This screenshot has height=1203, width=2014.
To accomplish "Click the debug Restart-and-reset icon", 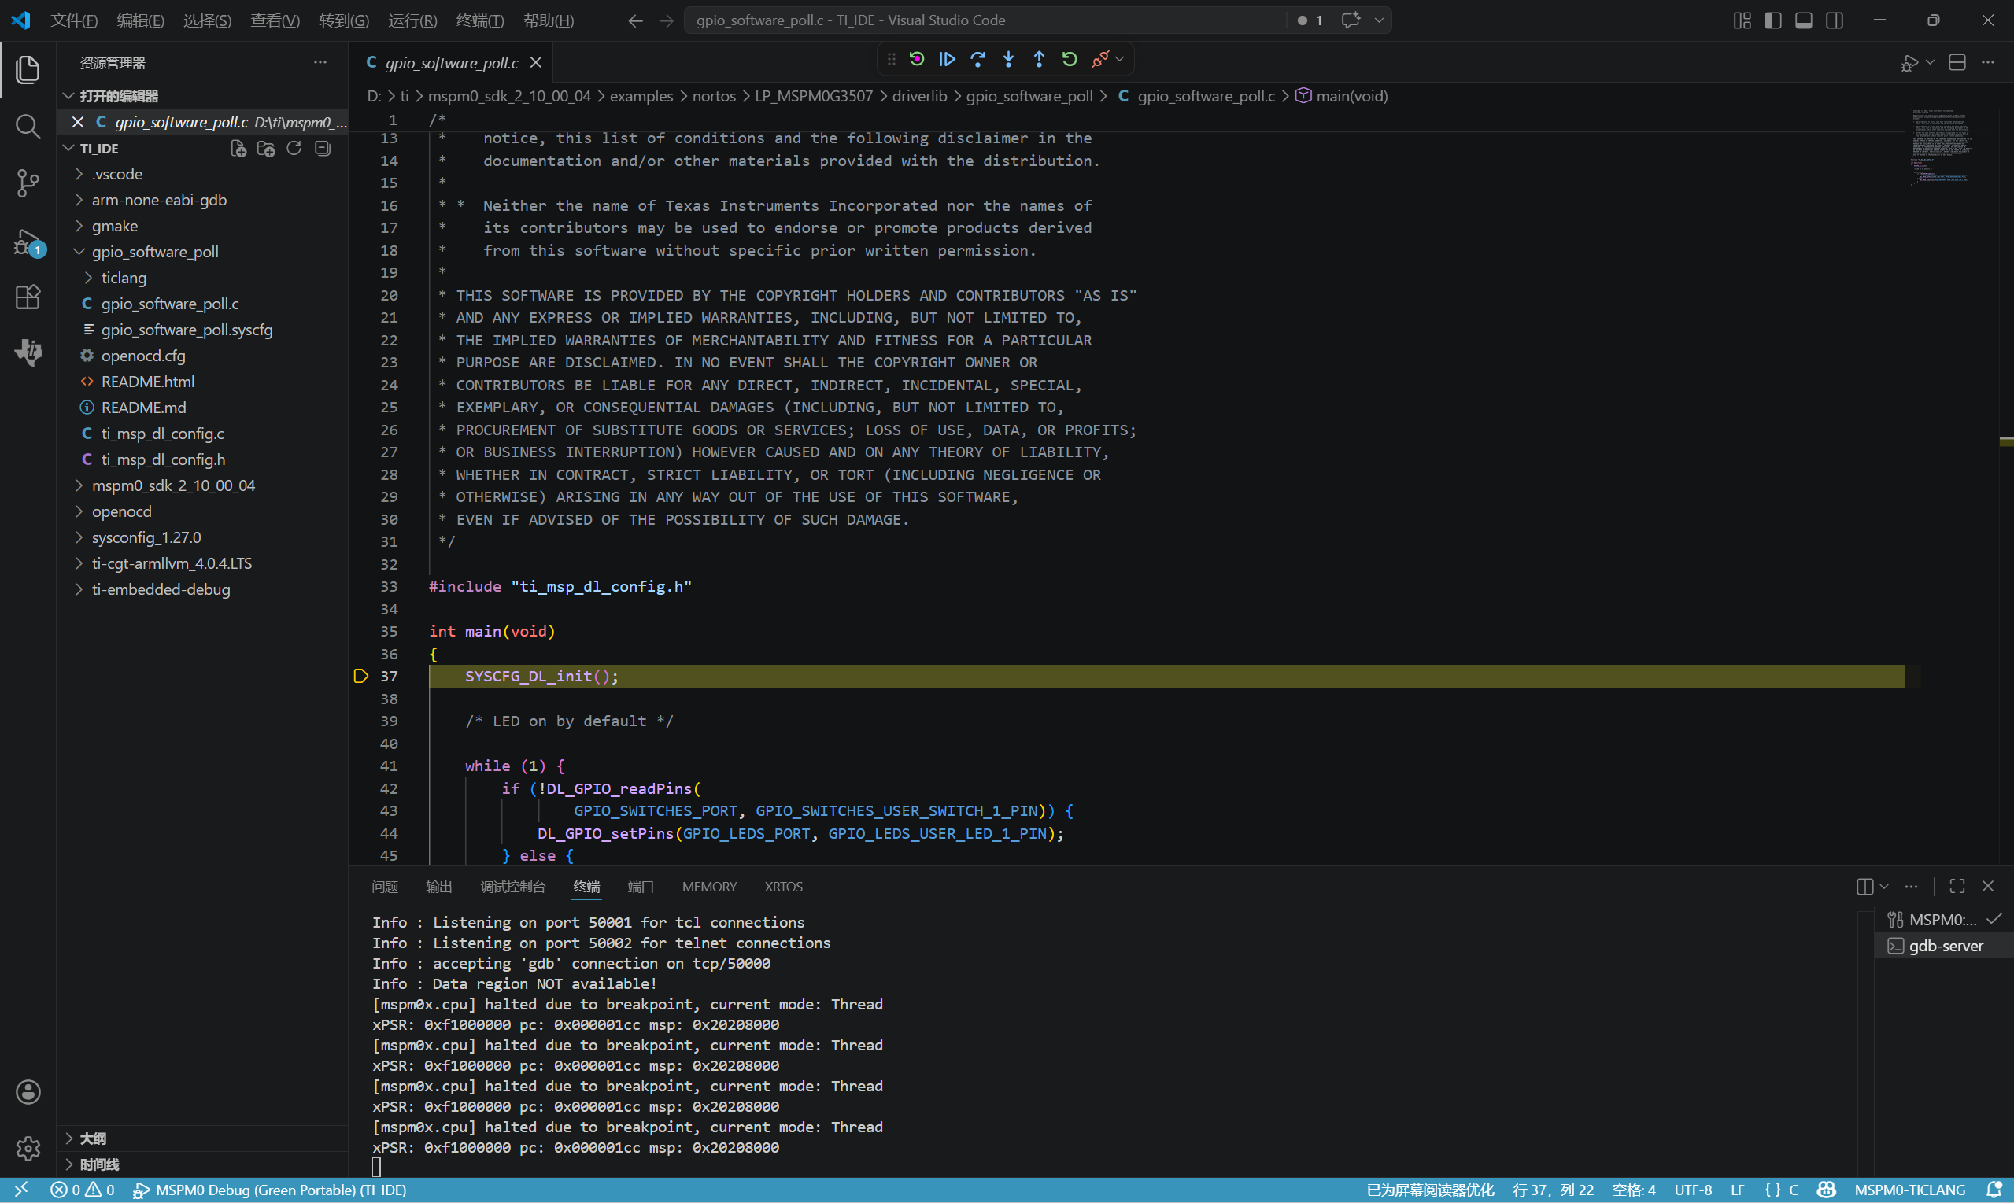I will point(917,59).
